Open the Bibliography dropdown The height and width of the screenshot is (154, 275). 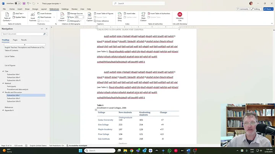(74, 21)
